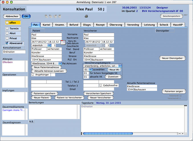Image resolution: width=193 pixels, height=141 pixels.
Task: Uncheck the Abwesend checkbox
Action: point(7,43)
